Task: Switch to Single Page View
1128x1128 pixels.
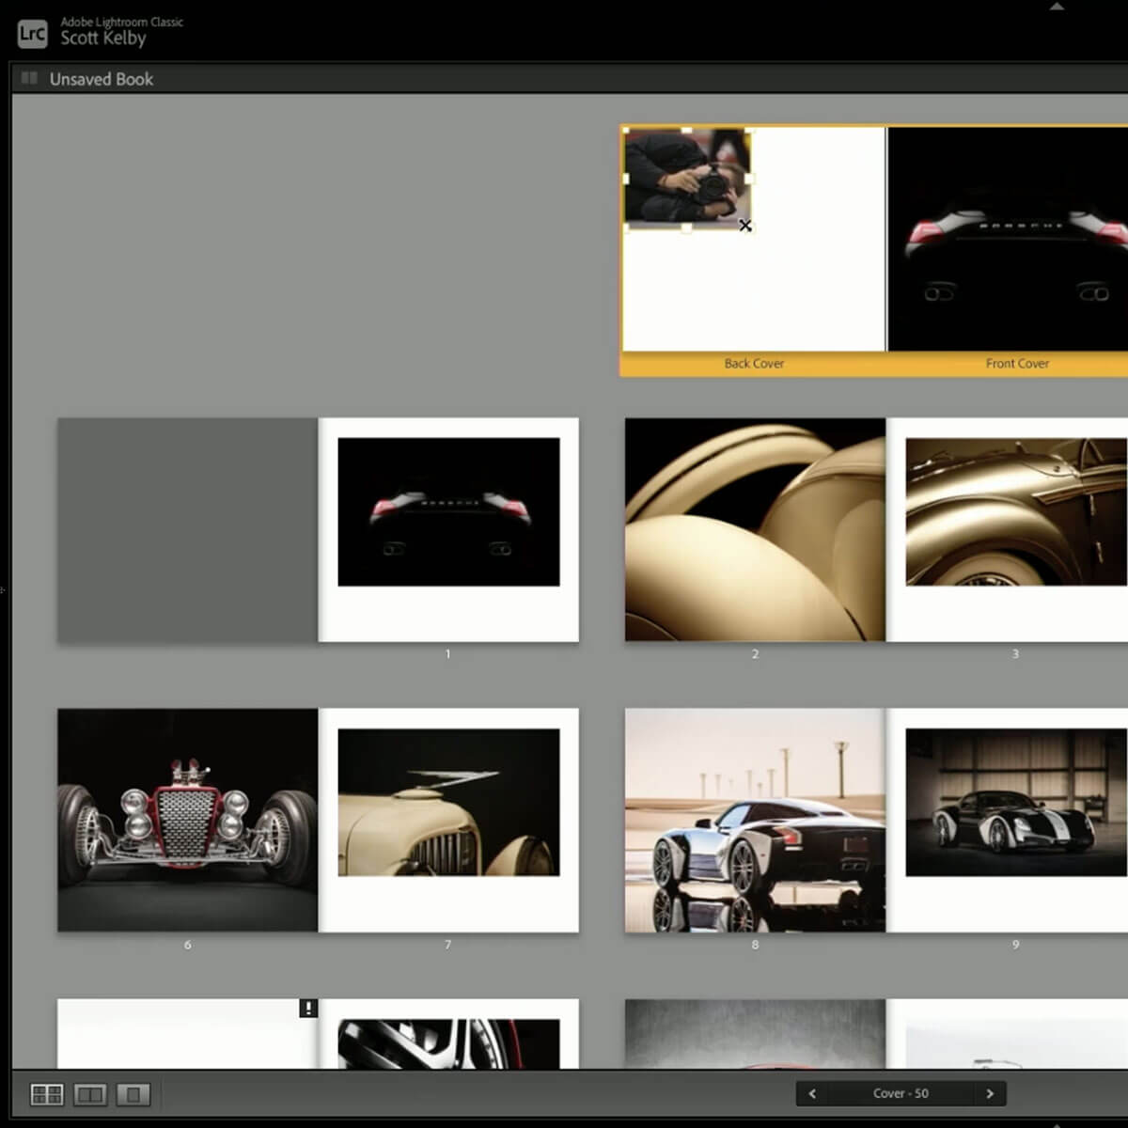Action: coord(133,1094)
